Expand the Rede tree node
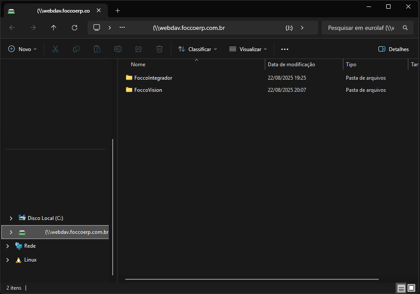This screenshot has width=420, height=294. pos(7,246)
